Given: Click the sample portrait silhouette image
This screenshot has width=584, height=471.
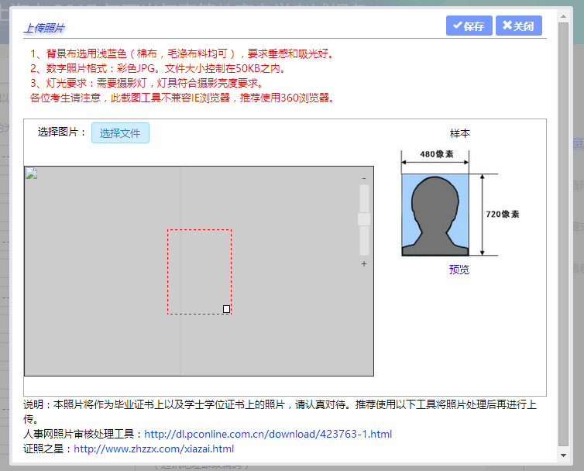Looking at the screenshot, I should tap(435, 215).
